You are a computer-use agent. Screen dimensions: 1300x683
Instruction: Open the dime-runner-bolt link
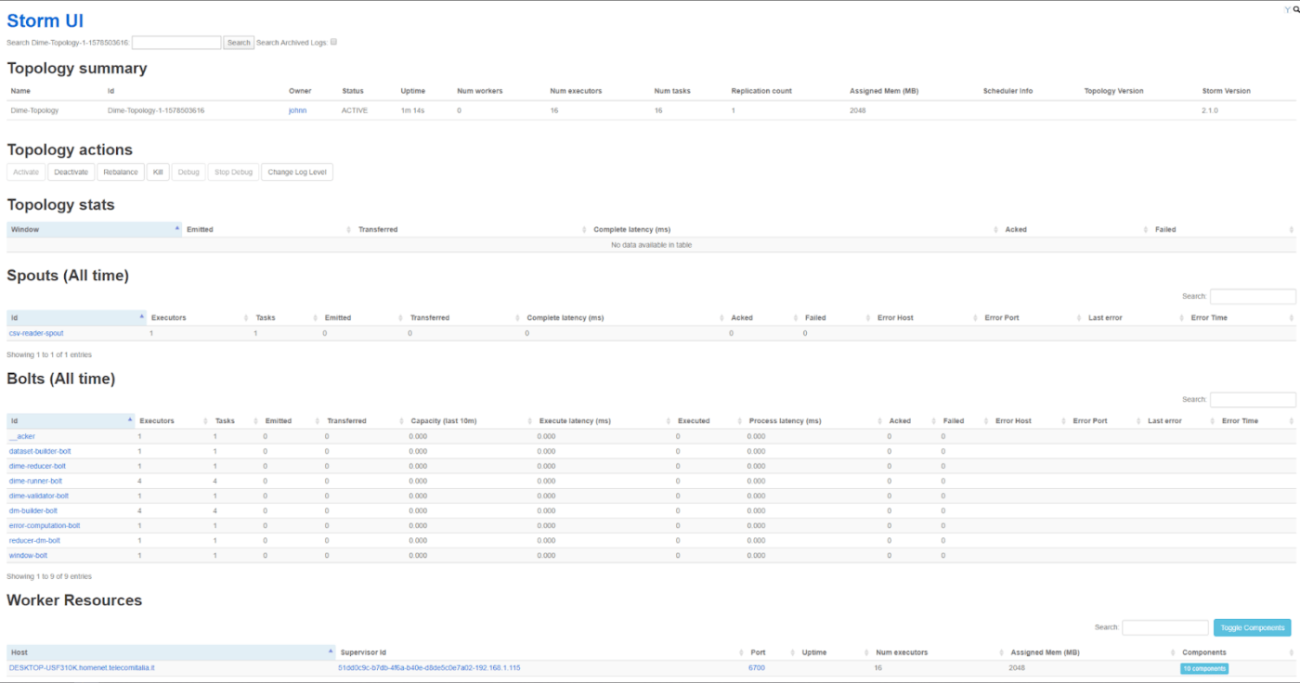(x=36, y=481)
